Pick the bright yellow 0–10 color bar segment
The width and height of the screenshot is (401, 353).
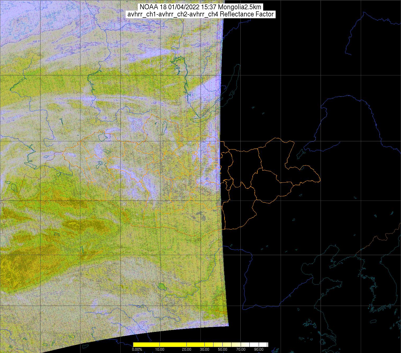tap(146, 345)
